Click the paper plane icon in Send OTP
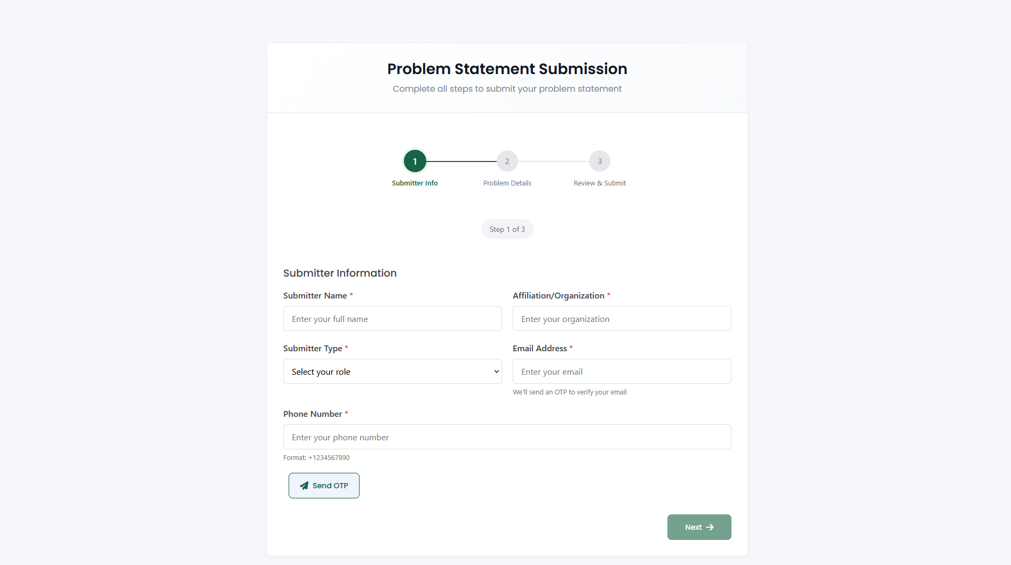1011x565 pixels. coord(304,486)
